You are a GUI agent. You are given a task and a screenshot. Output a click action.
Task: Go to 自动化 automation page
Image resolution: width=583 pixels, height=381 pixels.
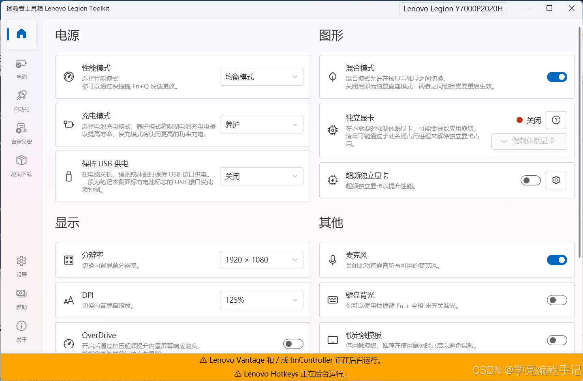pos(21,101)
